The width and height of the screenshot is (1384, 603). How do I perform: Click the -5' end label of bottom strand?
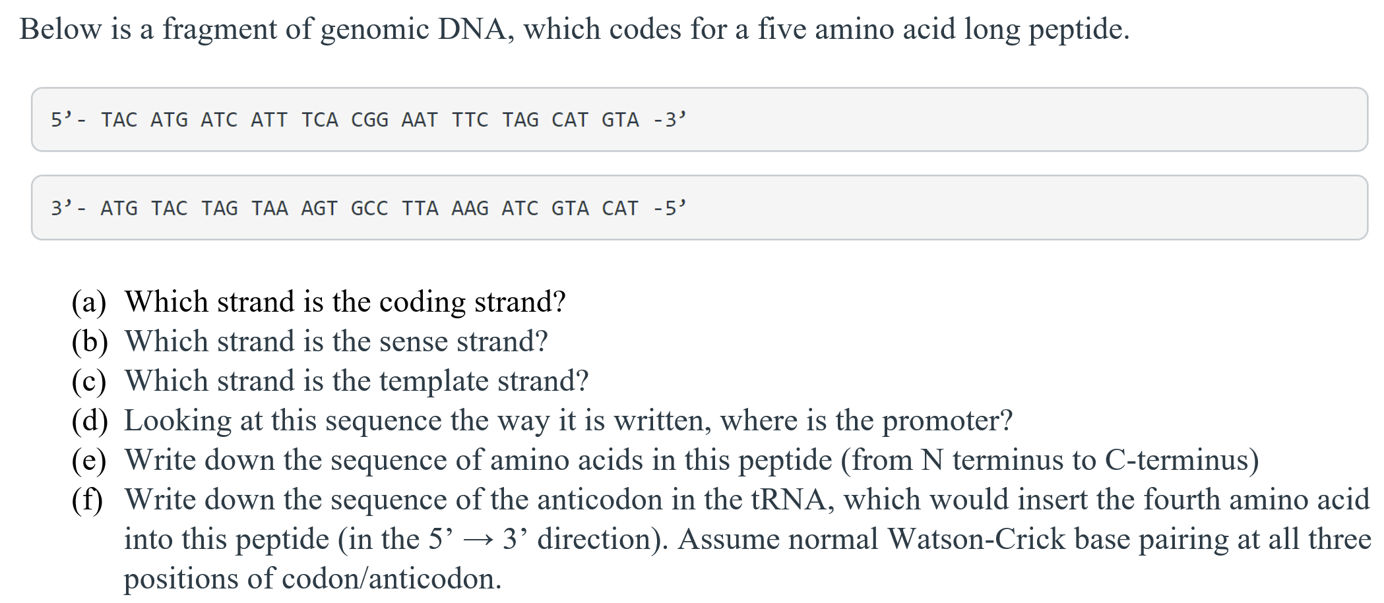click(x=670, y=208)
